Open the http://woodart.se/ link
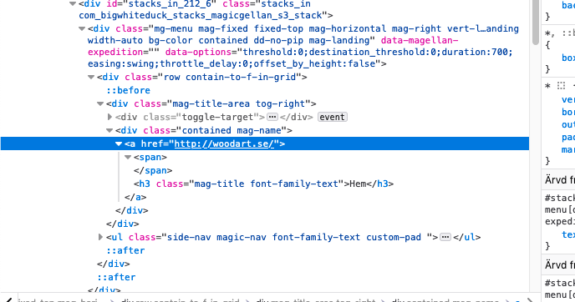 coord(224,143)
